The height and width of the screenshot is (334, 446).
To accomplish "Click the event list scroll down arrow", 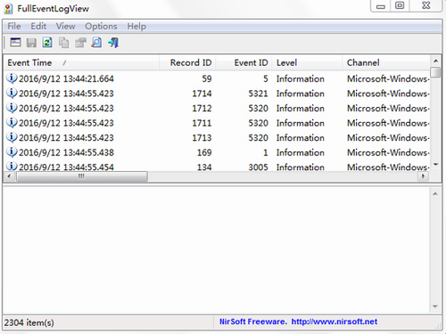I will point(435,164).
